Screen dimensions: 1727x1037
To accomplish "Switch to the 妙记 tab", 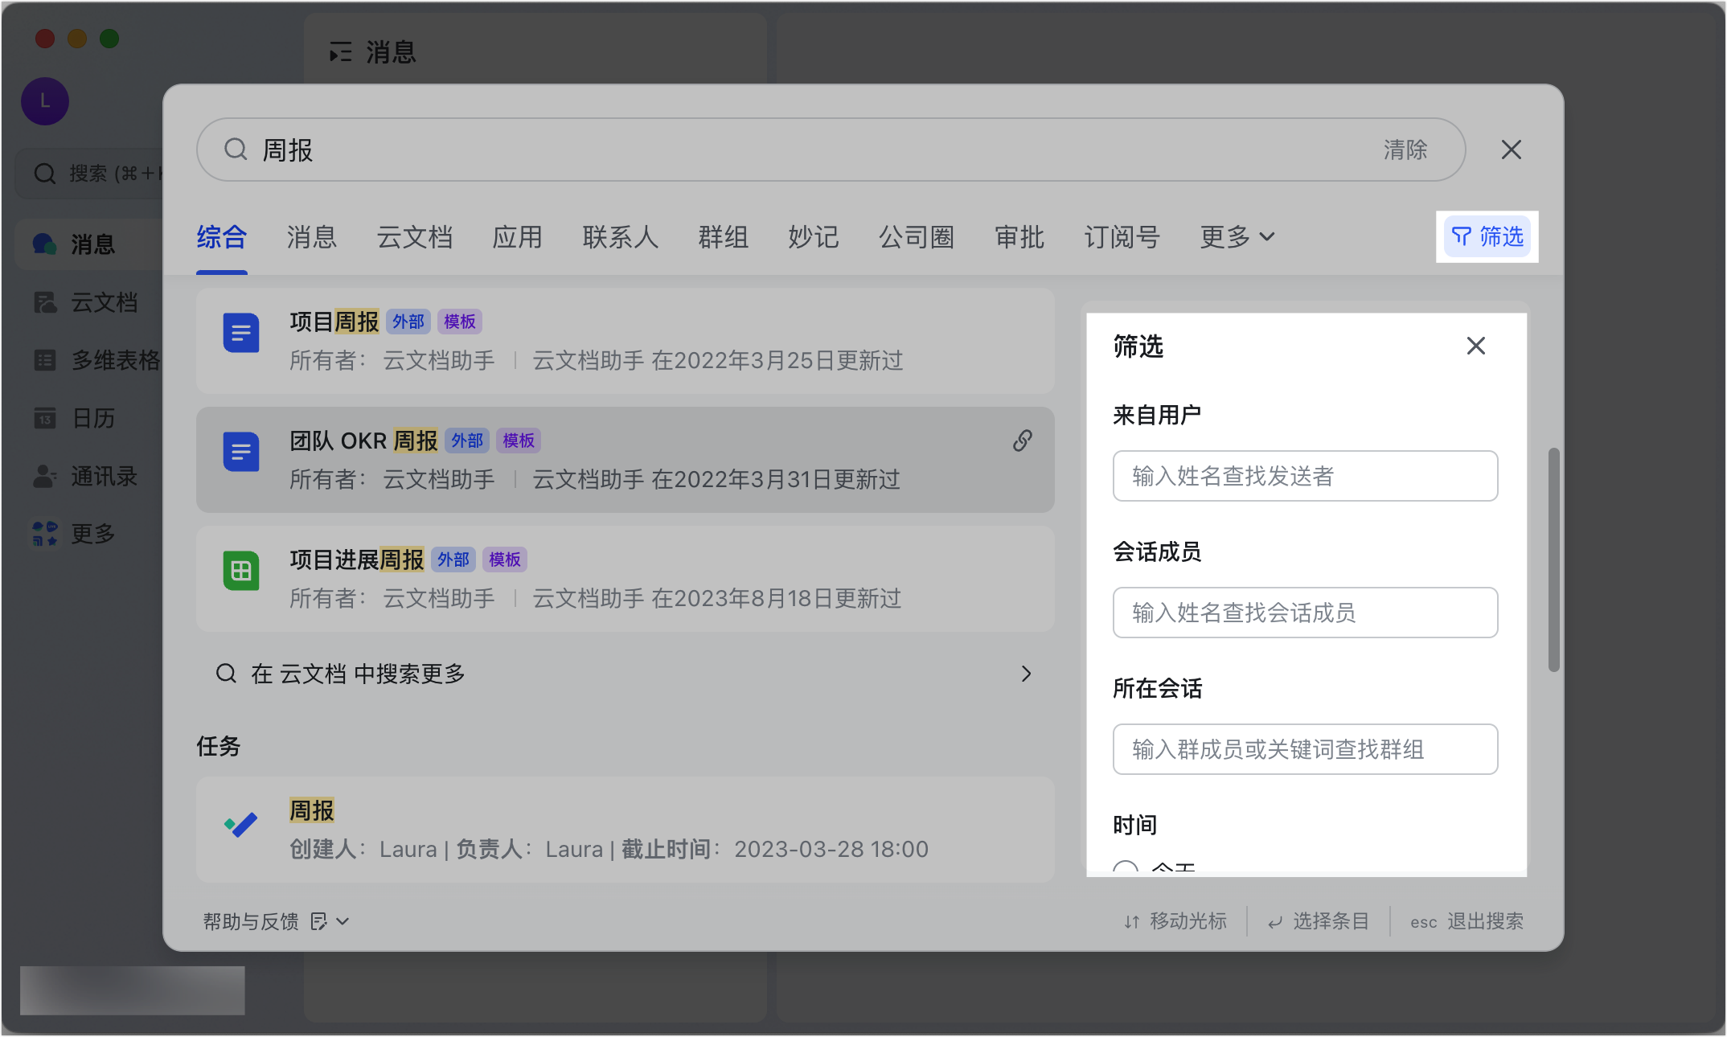I will tap(813, 237).
